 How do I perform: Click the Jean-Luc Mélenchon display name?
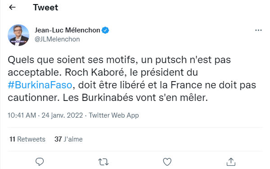pos(67,30)
